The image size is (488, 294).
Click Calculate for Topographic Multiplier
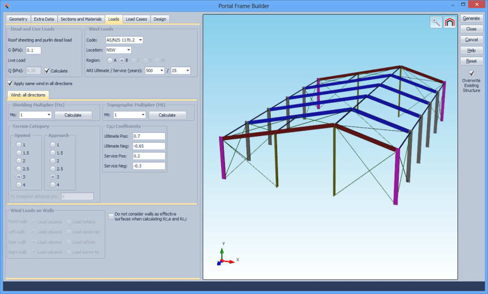pos(167,115)
